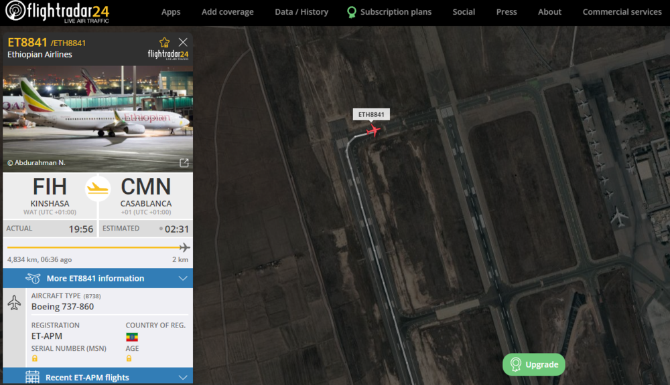This screenshot has width=670, height=385.
Task: Open the Data / History menu
Action: tap(301, 12)
